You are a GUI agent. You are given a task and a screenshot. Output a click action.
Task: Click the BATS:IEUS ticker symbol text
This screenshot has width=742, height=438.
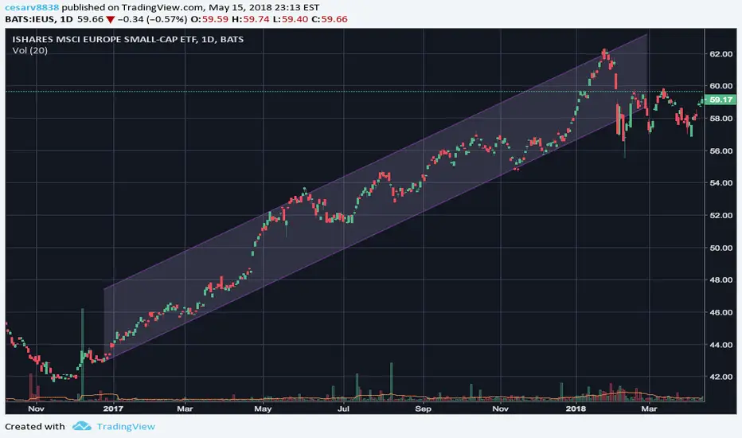[29, 19]
